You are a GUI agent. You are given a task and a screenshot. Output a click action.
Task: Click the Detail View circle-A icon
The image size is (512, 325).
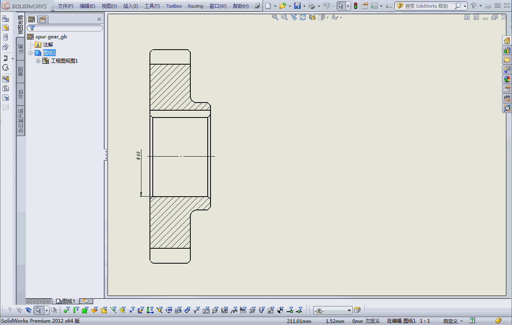(x=6, y=67)
